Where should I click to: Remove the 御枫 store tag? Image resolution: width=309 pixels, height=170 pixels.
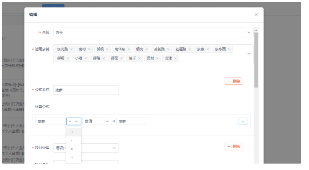point(107,49)
